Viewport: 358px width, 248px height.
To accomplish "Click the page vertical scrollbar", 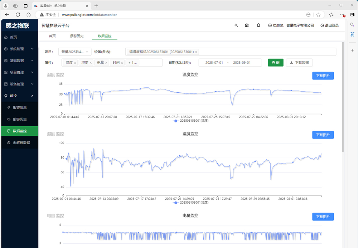I will pos(343,97).
